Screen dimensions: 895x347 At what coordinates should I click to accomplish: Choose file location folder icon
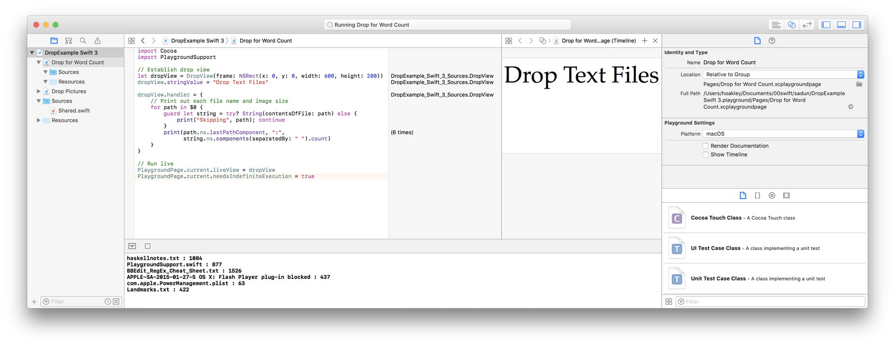coord(859,84)
